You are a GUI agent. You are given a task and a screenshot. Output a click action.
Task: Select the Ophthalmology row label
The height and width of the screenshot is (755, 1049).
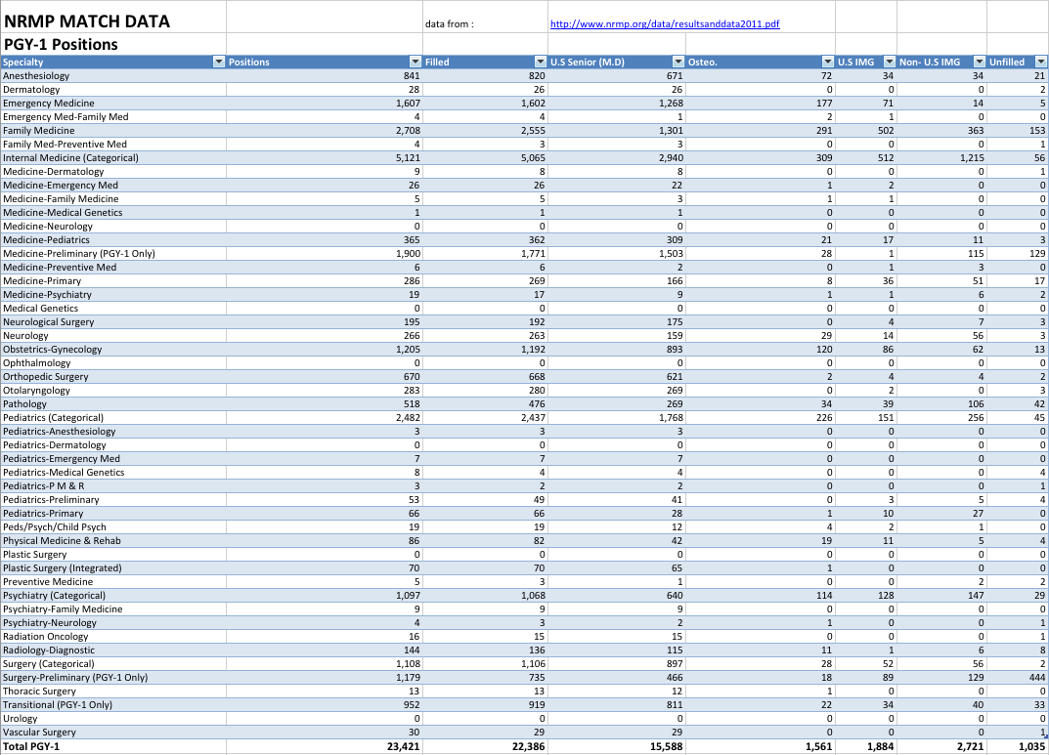(113, 363)
